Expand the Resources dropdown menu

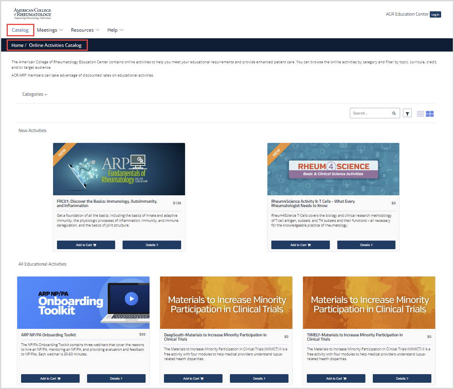pos(85,30)
